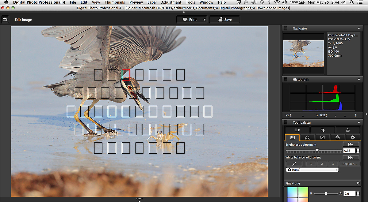
Task: Click the fine-tune value field 0.0
Action: coord(349,193)
